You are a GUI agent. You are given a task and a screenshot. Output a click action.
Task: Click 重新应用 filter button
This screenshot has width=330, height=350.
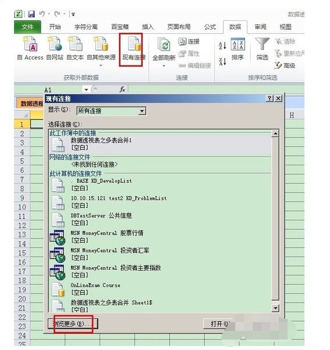289,53
